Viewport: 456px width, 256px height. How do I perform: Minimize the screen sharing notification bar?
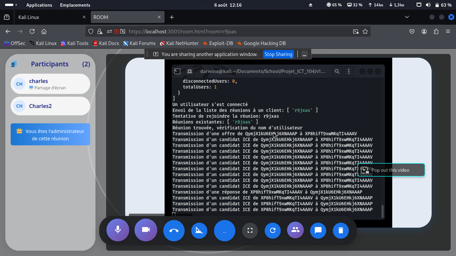(x=304, y=54)
